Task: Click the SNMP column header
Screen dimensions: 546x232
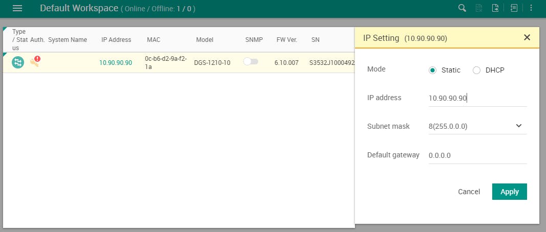Action: [254, 39]
